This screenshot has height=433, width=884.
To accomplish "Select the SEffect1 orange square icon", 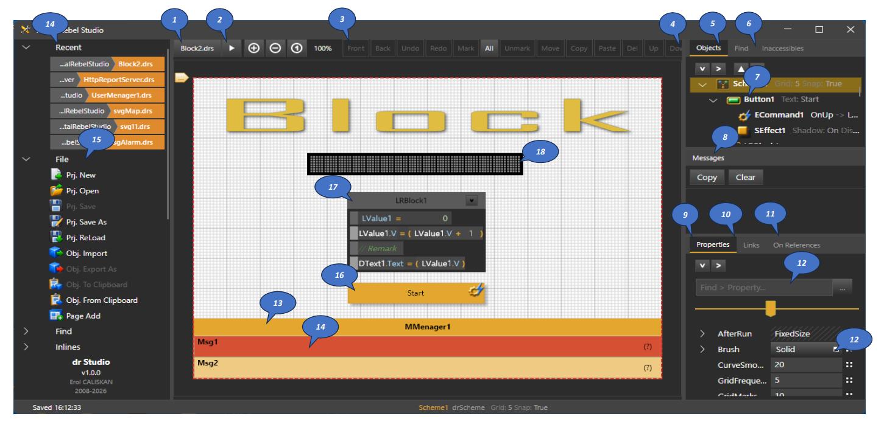I will point(743,130).
